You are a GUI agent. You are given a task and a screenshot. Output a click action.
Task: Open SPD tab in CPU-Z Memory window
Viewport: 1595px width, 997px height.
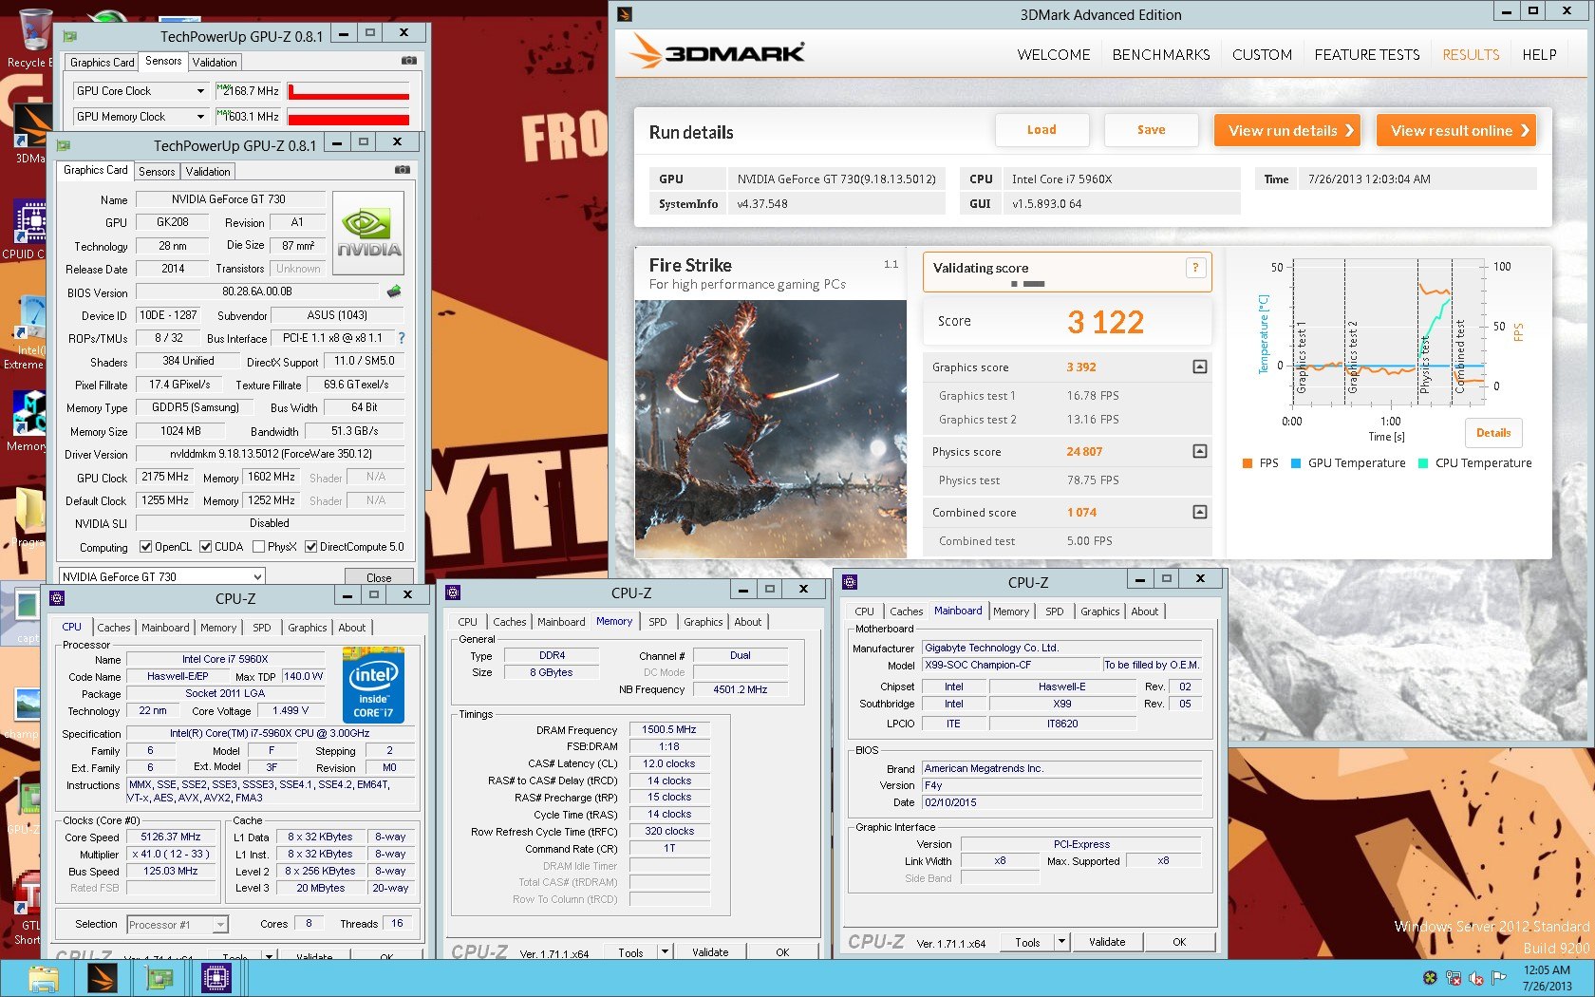click(x=658, y=622)
